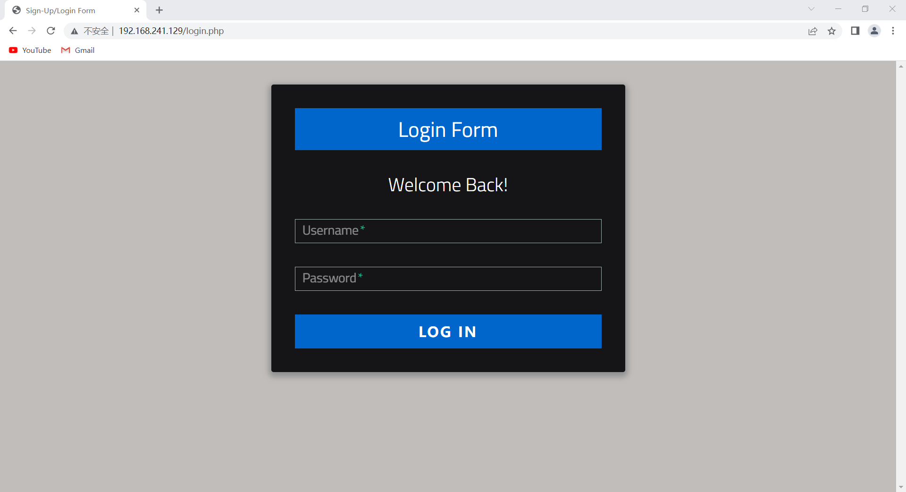Focus the Username input field
The height and width of the screenshot is (492, 906).
pos(448,231)
